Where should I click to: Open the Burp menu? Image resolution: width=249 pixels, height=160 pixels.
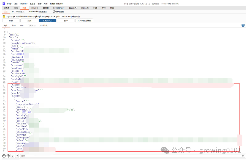9,4
